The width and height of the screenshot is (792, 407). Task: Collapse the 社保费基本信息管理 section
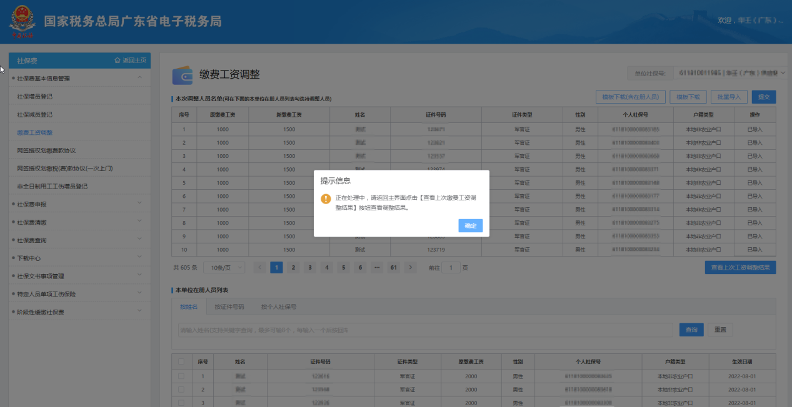pyautogui.click(x=139, y=79)
